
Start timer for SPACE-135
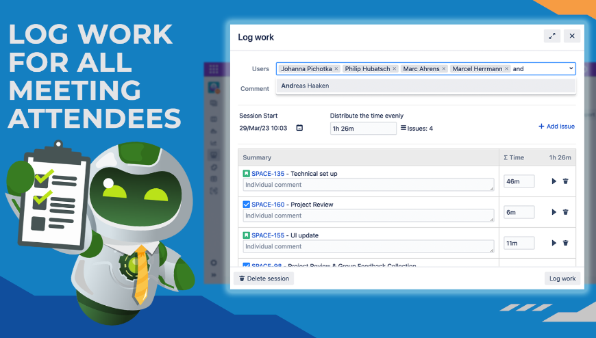(554, 181)
